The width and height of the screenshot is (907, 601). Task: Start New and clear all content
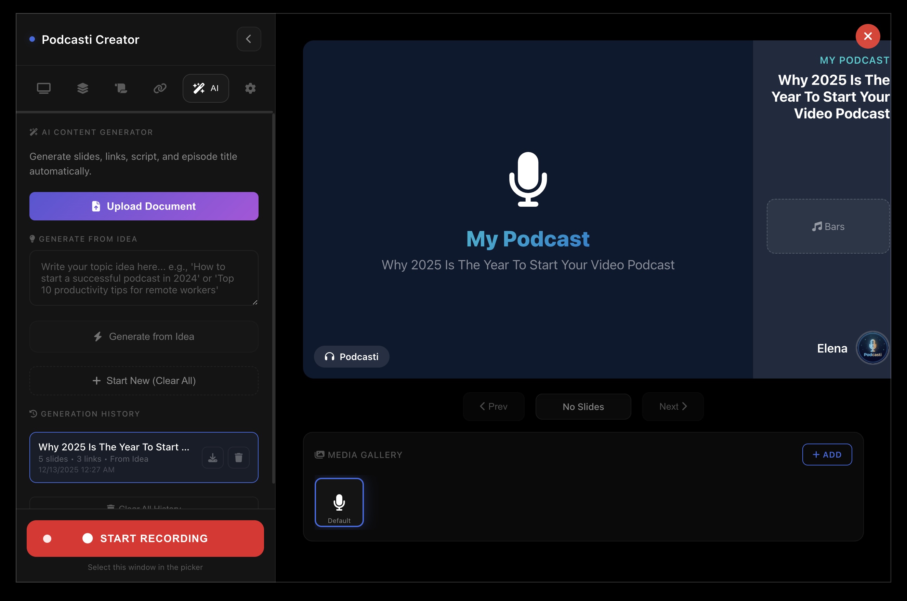(144, 381)
